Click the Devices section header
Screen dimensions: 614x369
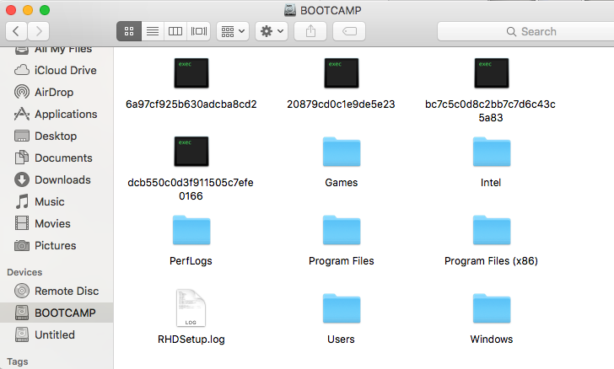tap(24, 272)
